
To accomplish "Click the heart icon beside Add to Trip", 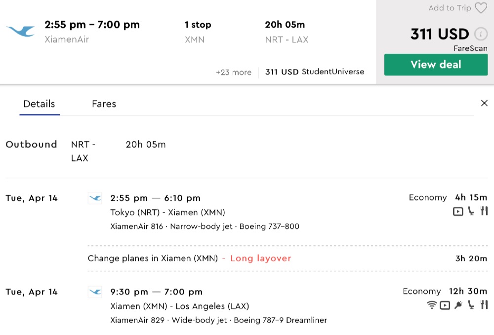I will coord(481,8).
